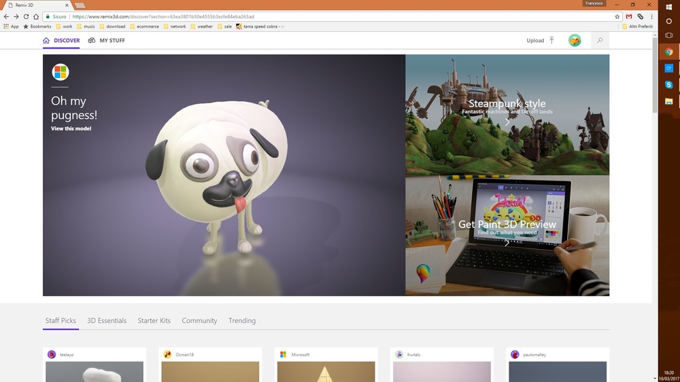Click the Sicuro secure padlock indicator

click(x=56, y=16)
